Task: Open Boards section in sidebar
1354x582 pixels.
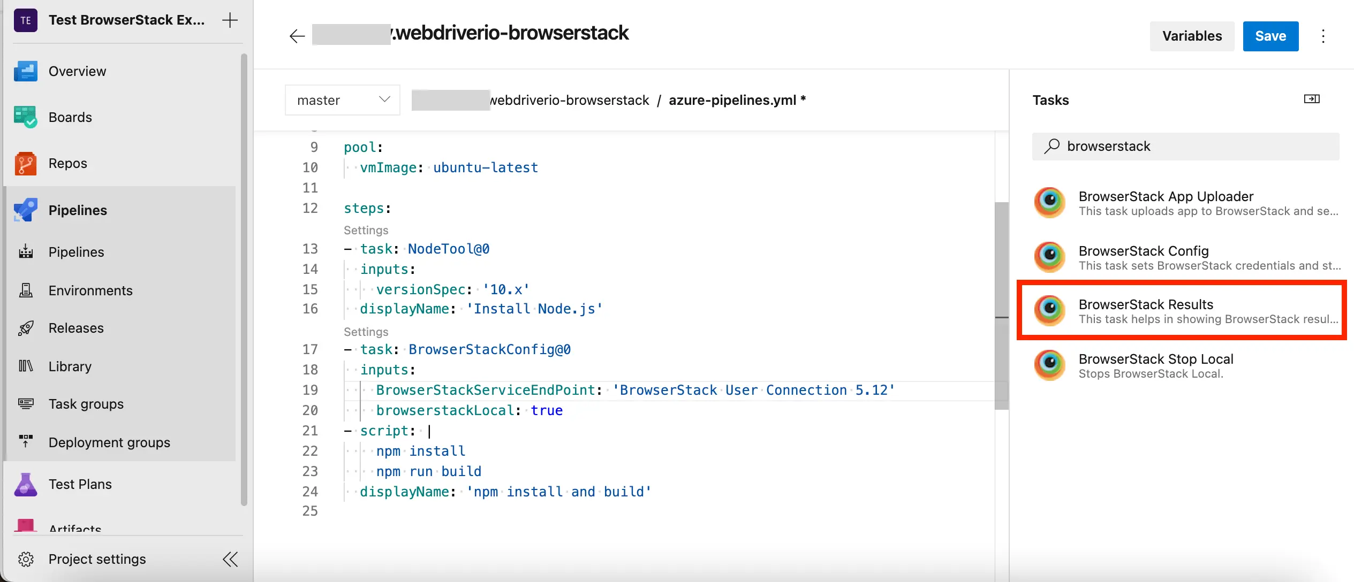Action: tap(70, 117)
